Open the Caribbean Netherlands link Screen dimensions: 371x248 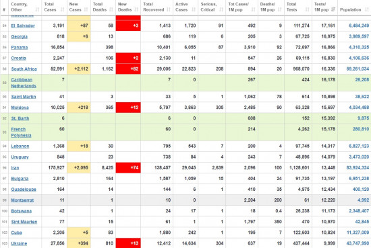pyautogui.click(x=24, y=83)
